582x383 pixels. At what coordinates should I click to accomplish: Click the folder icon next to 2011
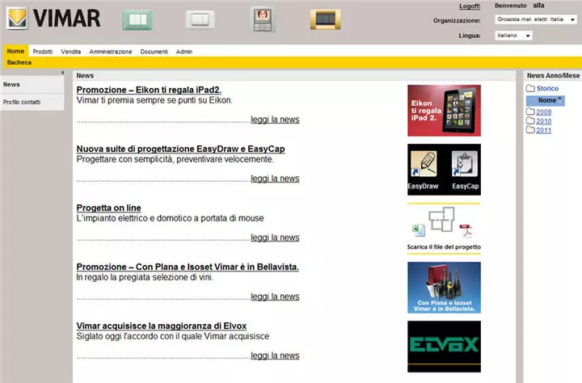pyautogui.click(x=530, y=130)
